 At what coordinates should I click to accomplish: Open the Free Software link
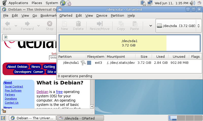(x=13, y=90)
